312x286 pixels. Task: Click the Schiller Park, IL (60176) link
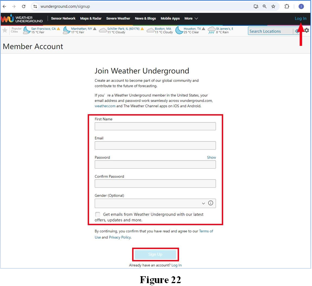click(x=123, y=29)
